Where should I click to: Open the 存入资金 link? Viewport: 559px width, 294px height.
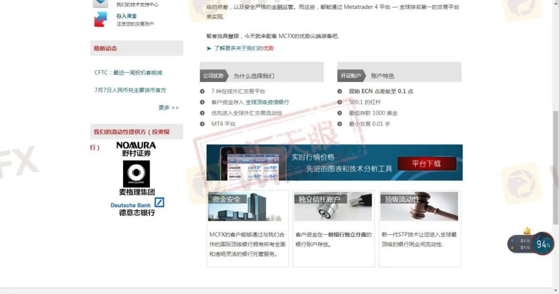[127, 16]
